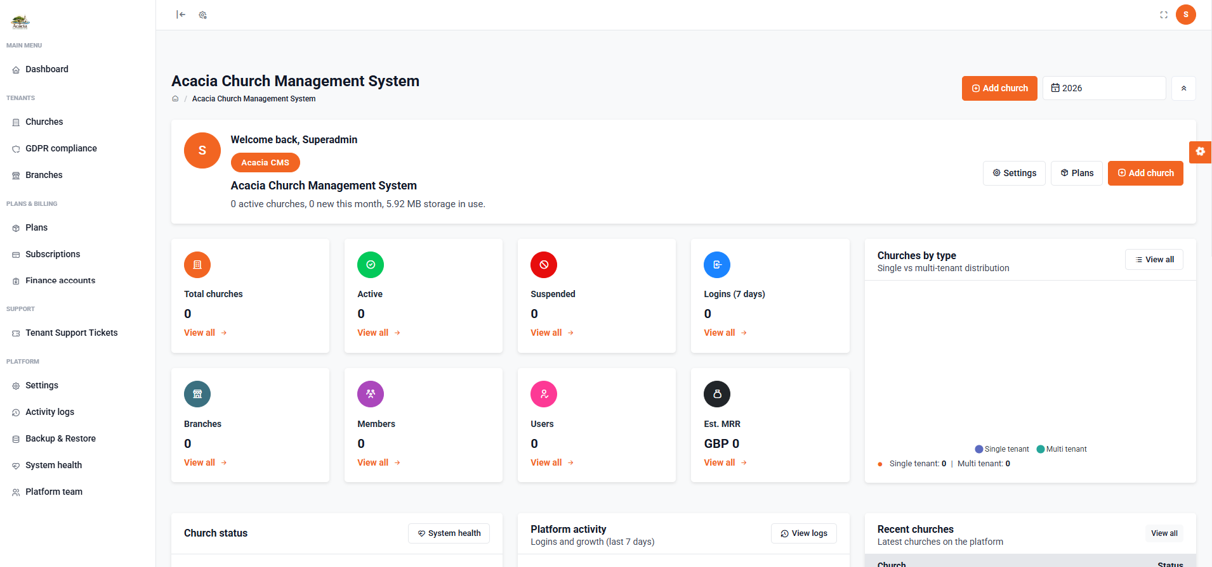Open the 2026 year picker field
Image resolution: width=1212 pixels, height=567 pixels.
tap(1104, 88)
